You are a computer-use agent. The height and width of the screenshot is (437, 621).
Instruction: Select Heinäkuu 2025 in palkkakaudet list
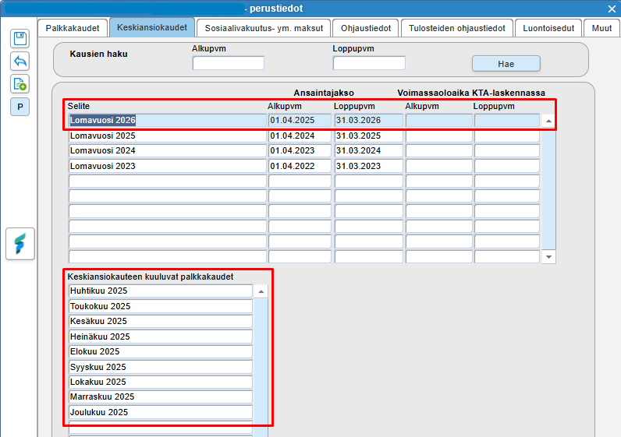(160, 337)
